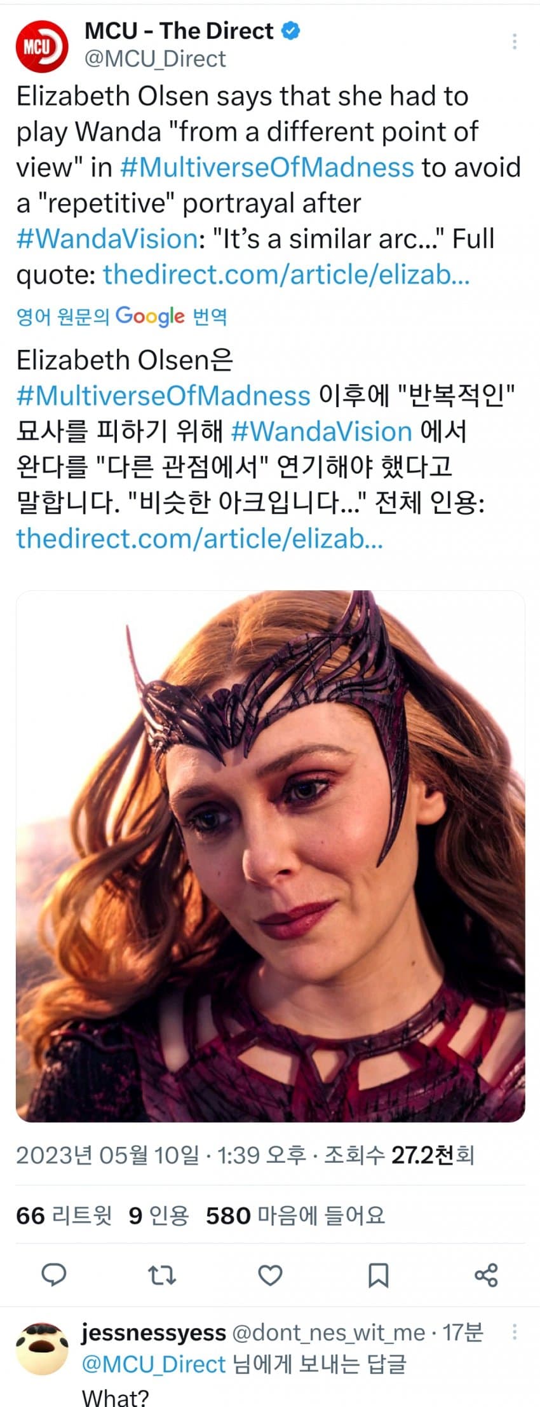540x1407 pixels.
Task: View the 580 마음에 들어요 likes list
Action: point(295,1216)
